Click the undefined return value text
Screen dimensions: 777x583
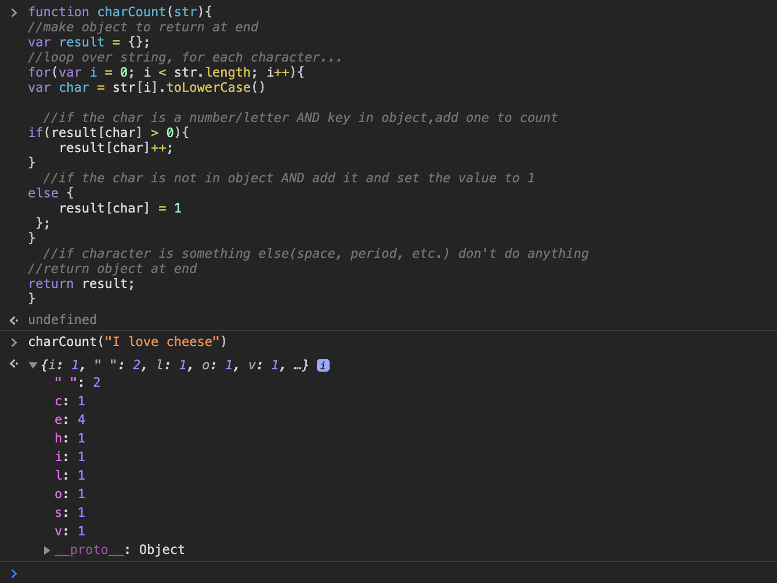[x=62, y=319]
